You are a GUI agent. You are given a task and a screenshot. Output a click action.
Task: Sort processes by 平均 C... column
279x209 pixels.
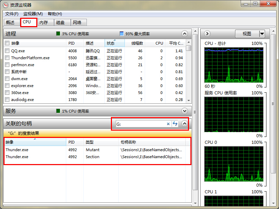[x=175, y=43]
